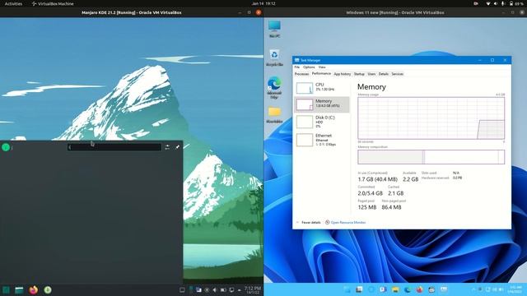Open the File menu in Task Manager

pos(297,67)
